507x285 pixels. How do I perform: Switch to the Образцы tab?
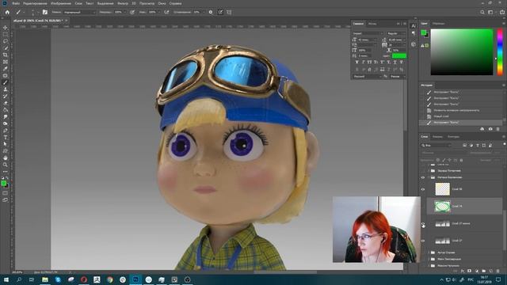pos(438,24)
